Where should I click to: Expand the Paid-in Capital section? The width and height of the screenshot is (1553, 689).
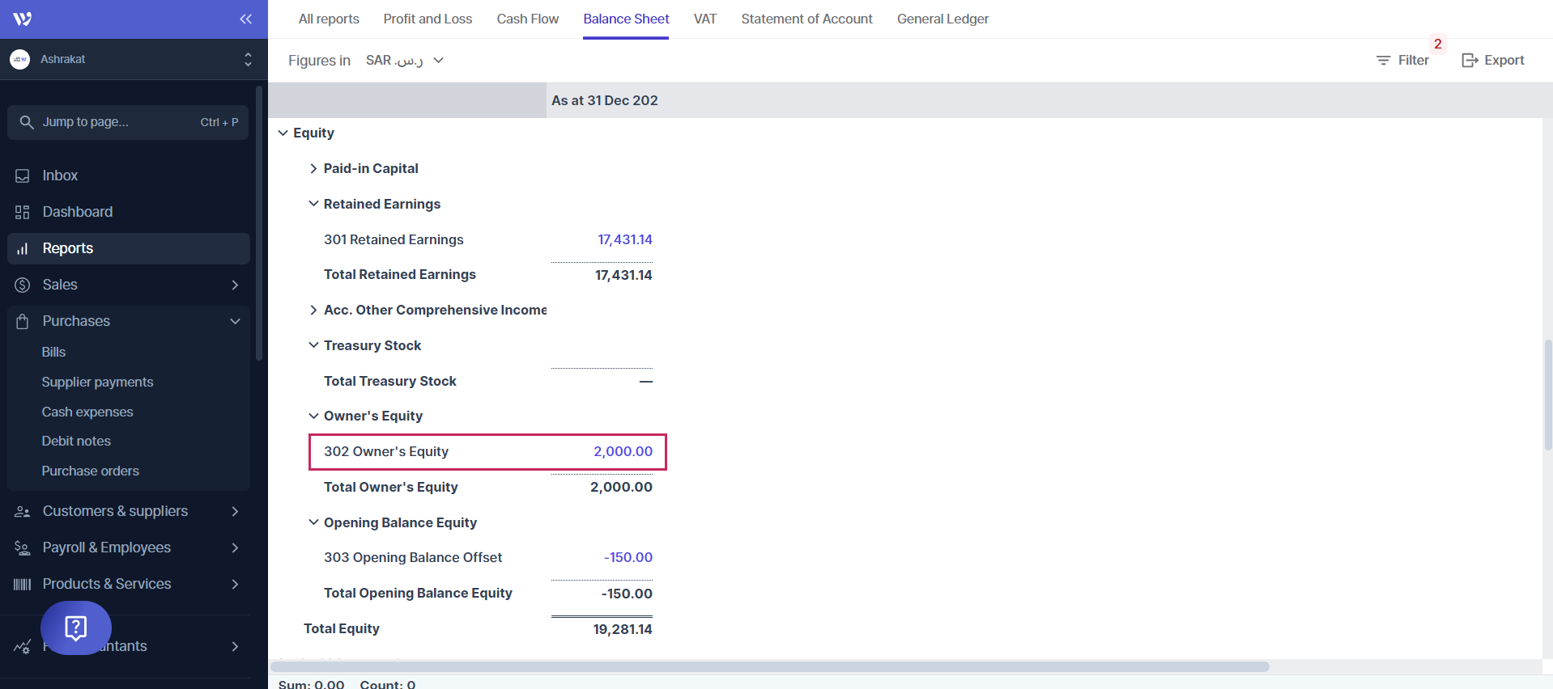313,168
